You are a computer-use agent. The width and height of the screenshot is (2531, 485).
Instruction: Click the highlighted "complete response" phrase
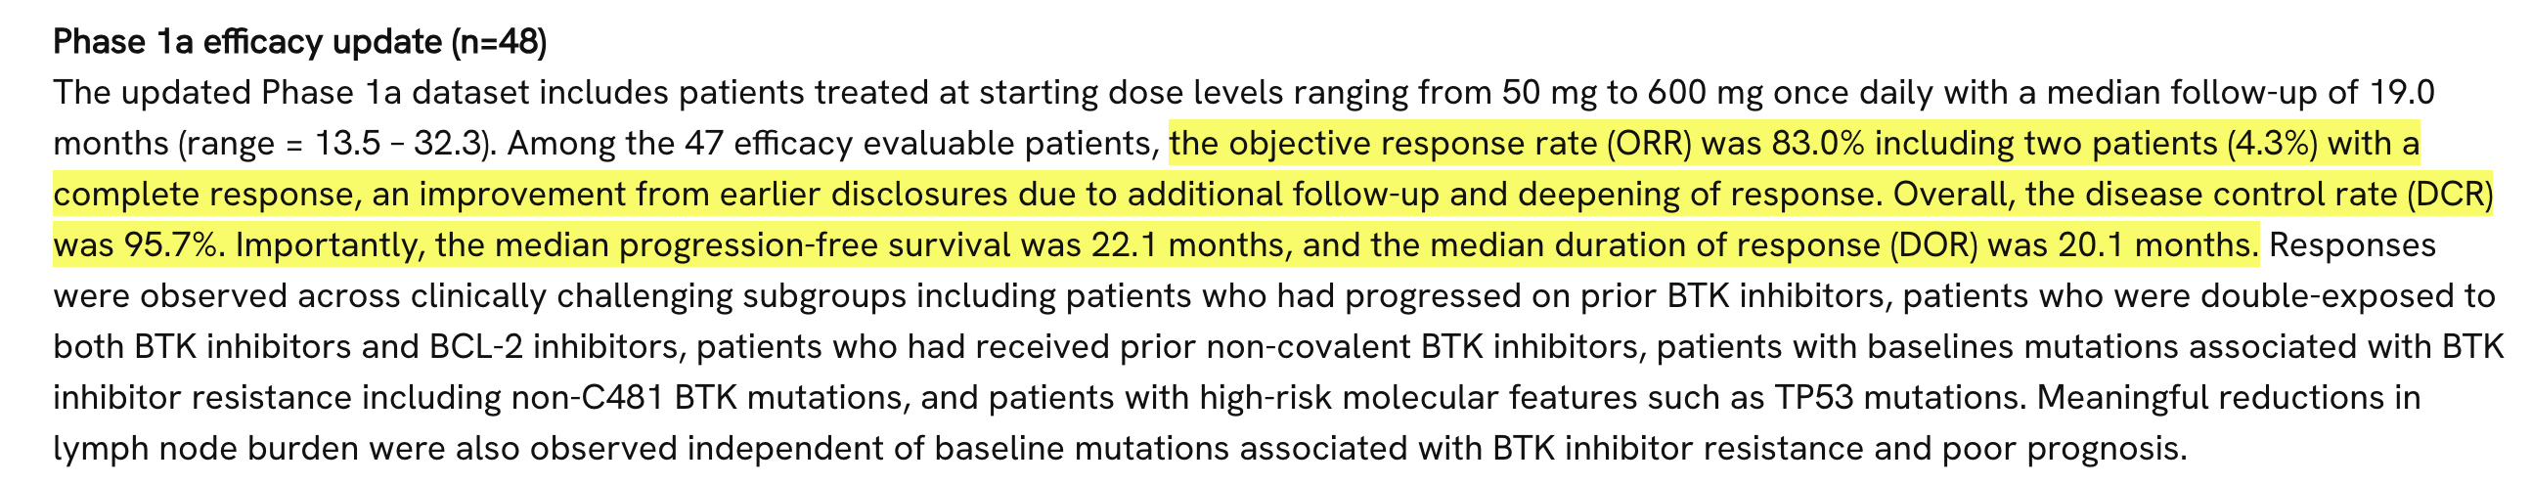pyautogui.click(x=203, y=195)
